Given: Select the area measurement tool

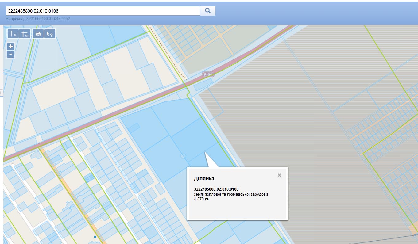Looking at the screenshot, I should (25, 34).
